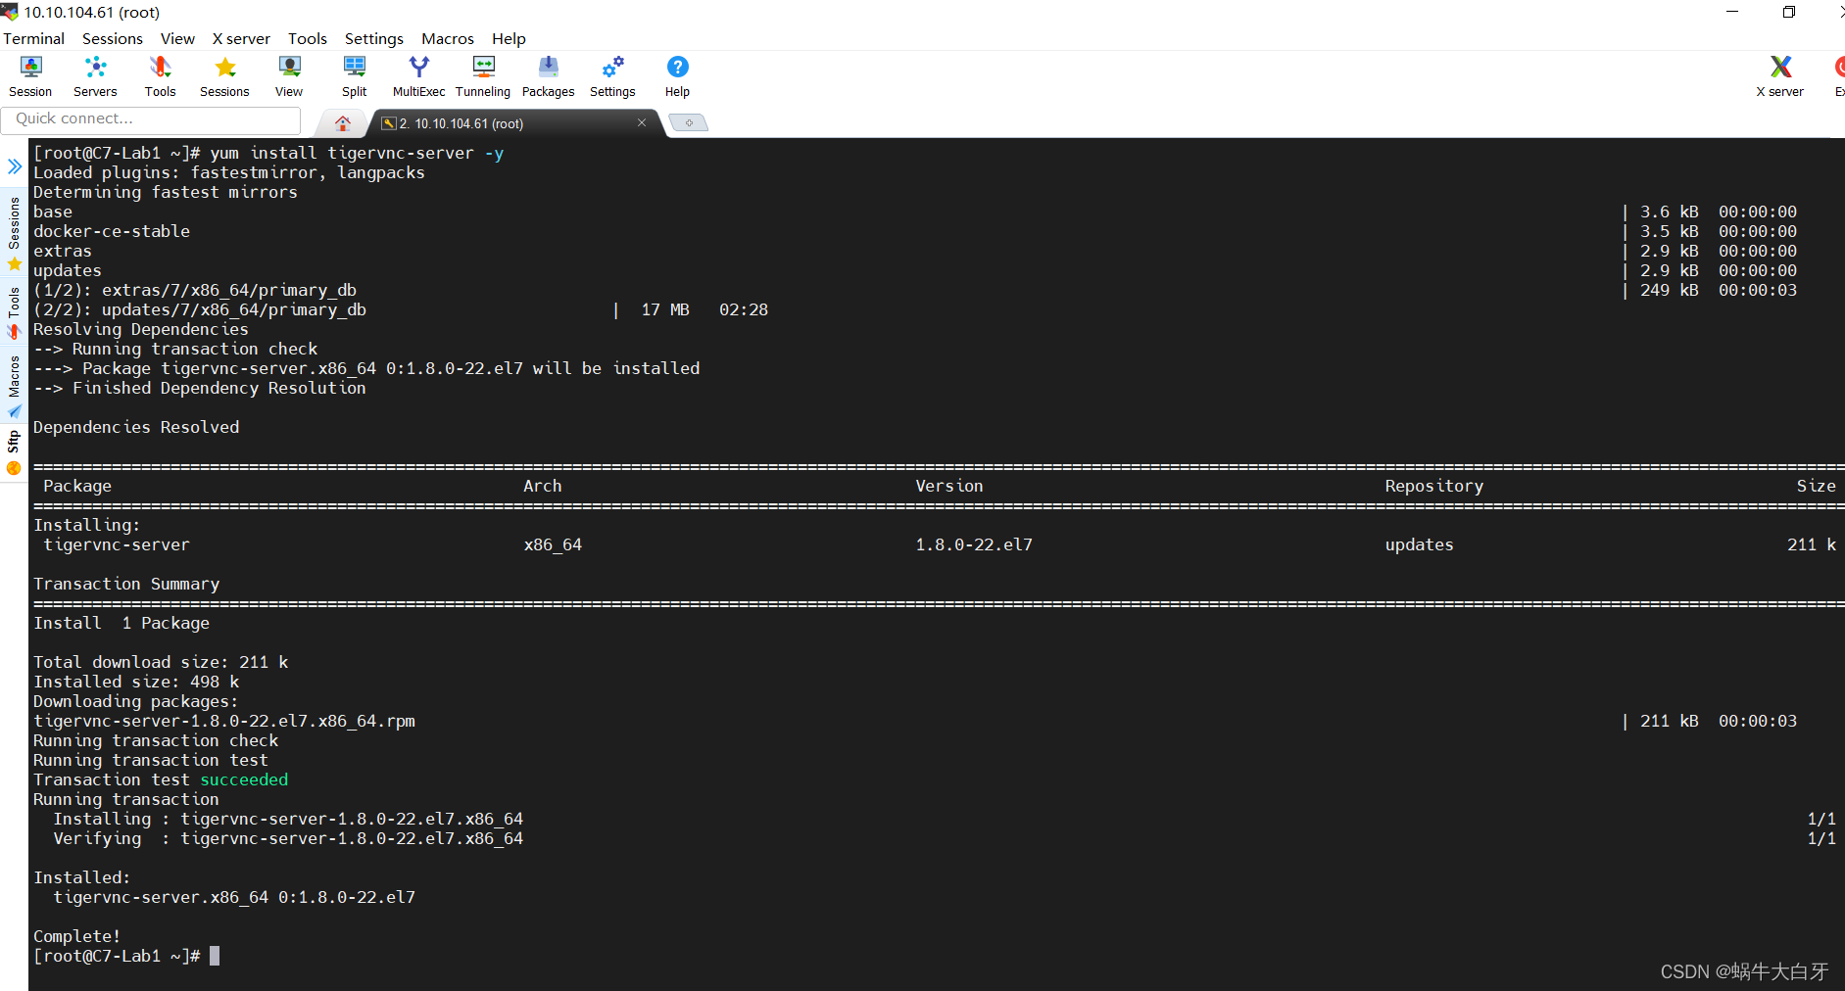Expand the sidebar with double chevron
Screen dimensions: 1845x991
point(15,166)
